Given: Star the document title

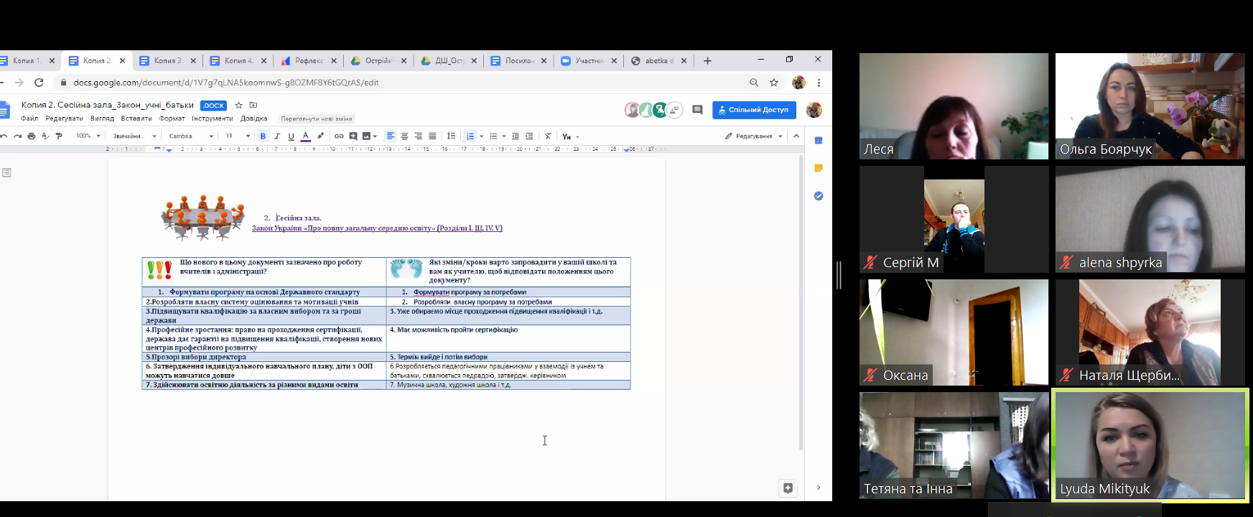Looking at the screenshot, I should pyautogui.click(x=239, y=105).
